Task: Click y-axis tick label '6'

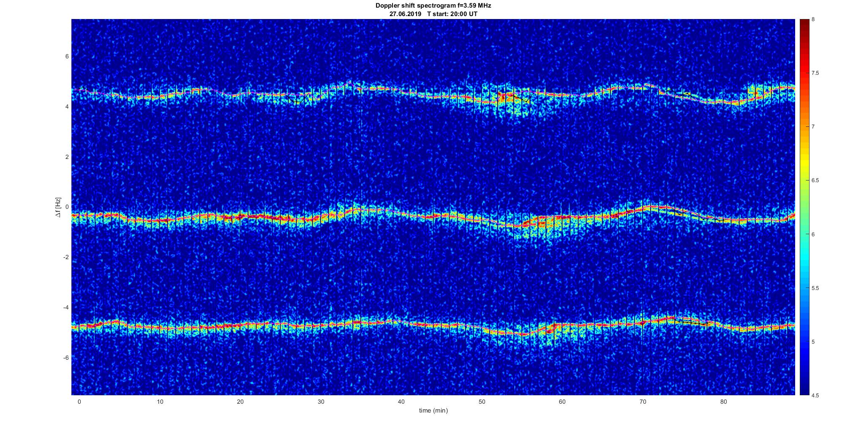Action: point(67,57)
